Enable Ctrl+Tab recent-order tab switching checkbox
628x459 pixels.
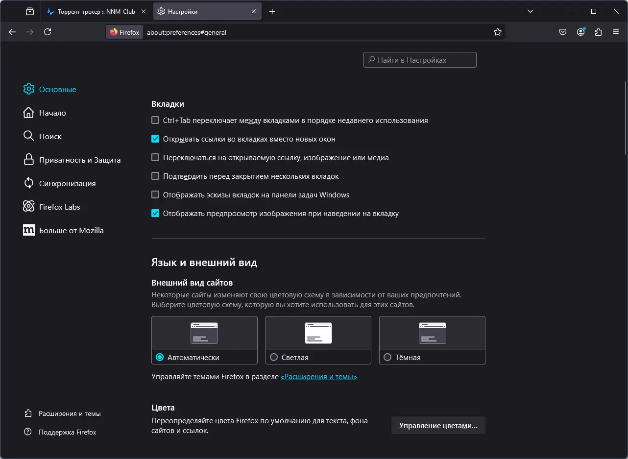pyautogui.click(x=155, y=120)
